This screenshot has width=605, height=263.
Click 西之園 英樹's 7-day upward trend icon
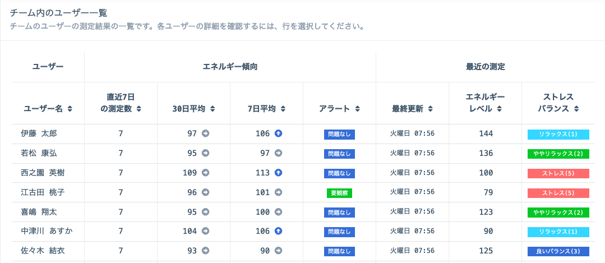coord(279,173)
